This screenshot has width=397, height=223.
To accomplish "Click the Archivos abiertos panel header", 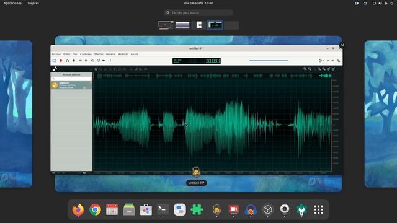I will click(x=71, y=74).
